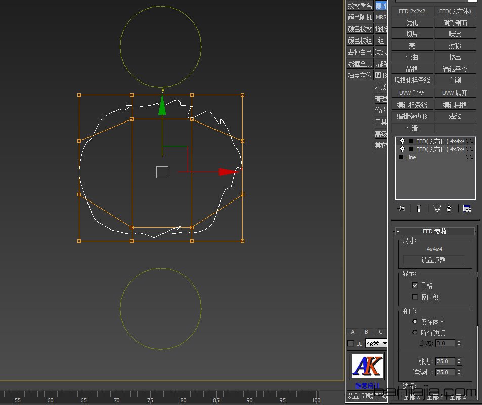Viewport: 482px width, 405px height.
Task: Uncheck the 晶格 display checkbox
Action: pos(415,286)
